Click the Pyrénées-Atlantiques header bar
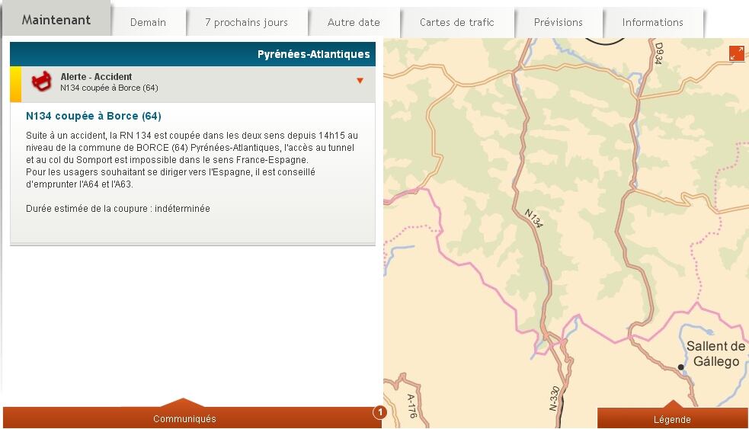This screenshot has height=429, width=749. click(x=192, y=54)
